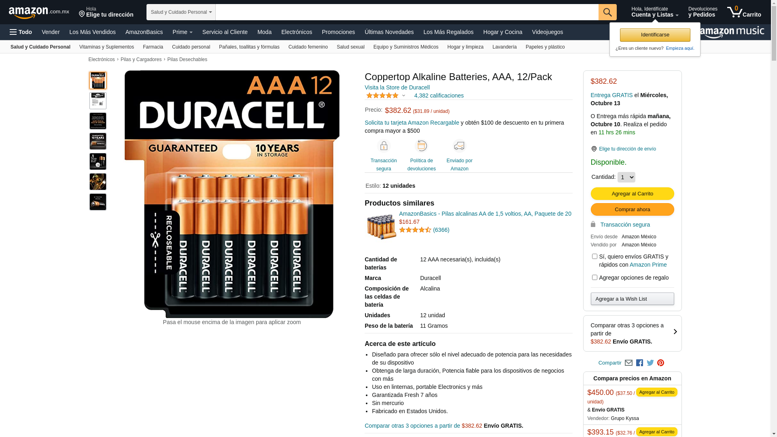Click inside the search text field
The width and height of the screenshot is (777, 437).
[407, 12]
